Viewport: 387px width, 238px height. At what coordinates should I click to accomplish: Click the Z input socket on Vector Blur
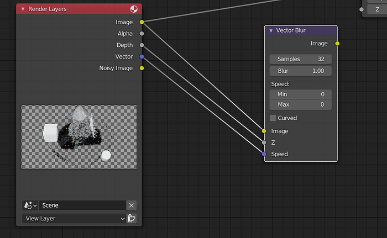(264, 142)
